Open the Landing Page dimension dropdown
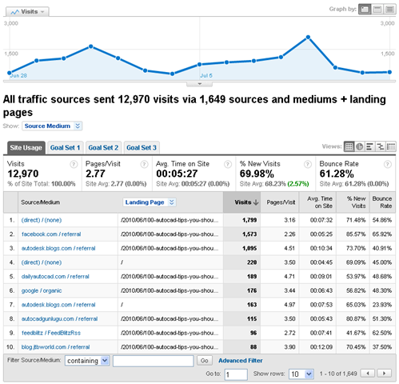Viewport: 399px width, 384px height. (x=150, y=202)
